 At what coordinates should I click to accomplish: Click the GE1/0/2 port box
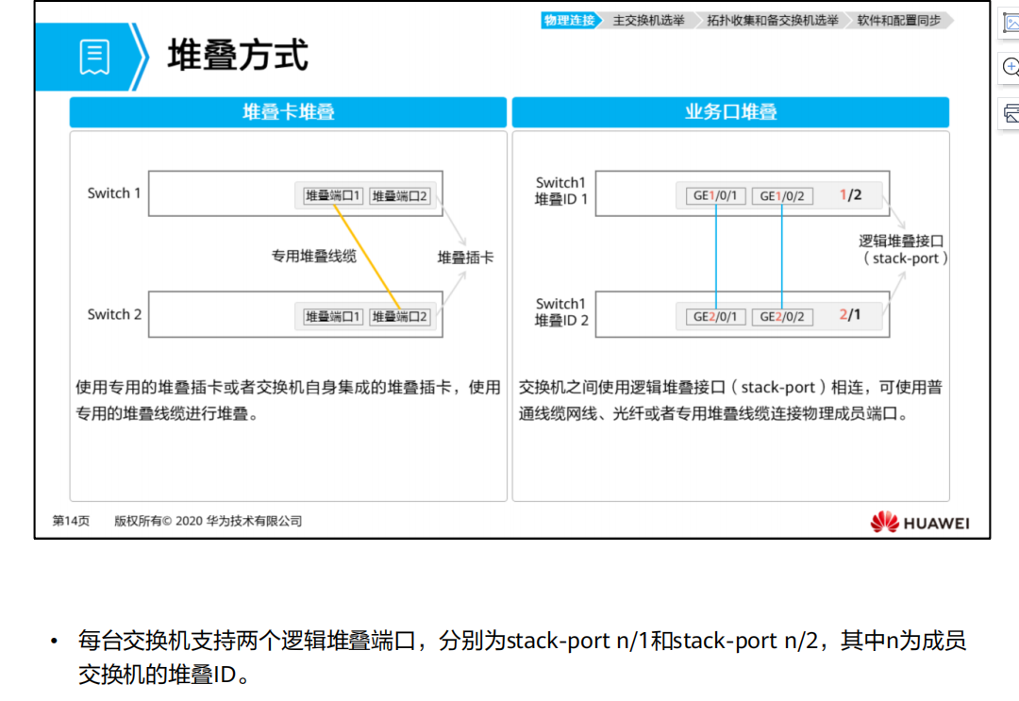click(x=782, y=195)
